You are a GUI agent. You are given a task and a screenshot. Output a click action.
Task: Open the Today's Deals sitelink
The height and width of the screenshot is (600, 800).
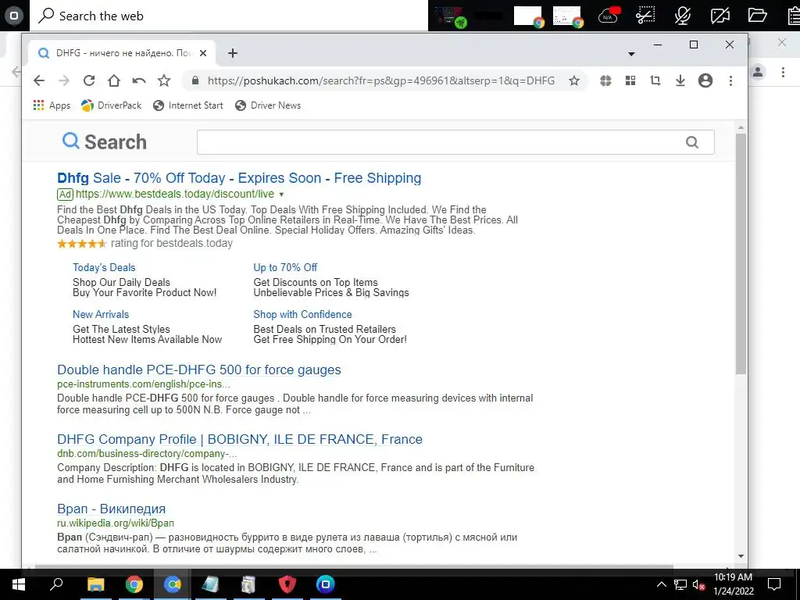[104, 267]
